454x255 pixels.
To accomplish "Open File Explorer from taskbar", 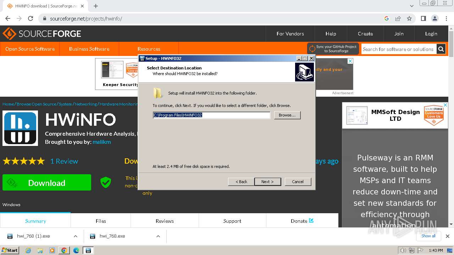I will (40, 250).
